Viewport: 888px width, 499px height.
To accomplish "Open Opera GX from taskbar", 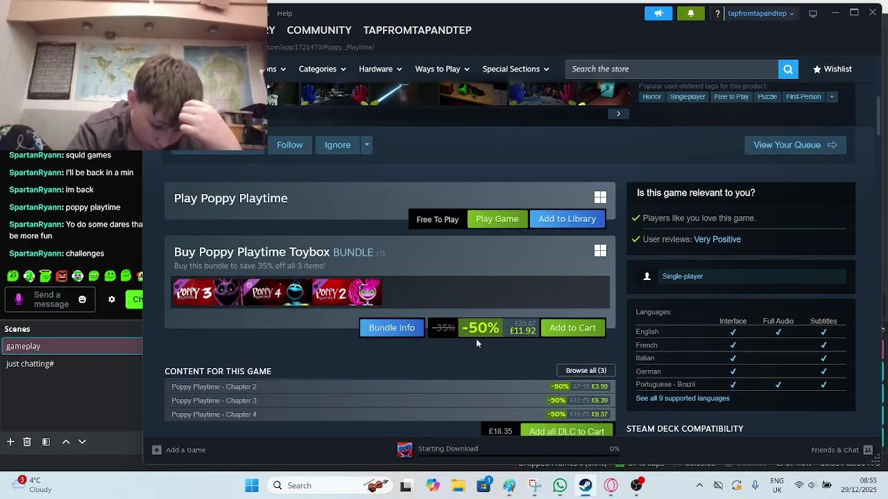I will [x=610, y=486].
